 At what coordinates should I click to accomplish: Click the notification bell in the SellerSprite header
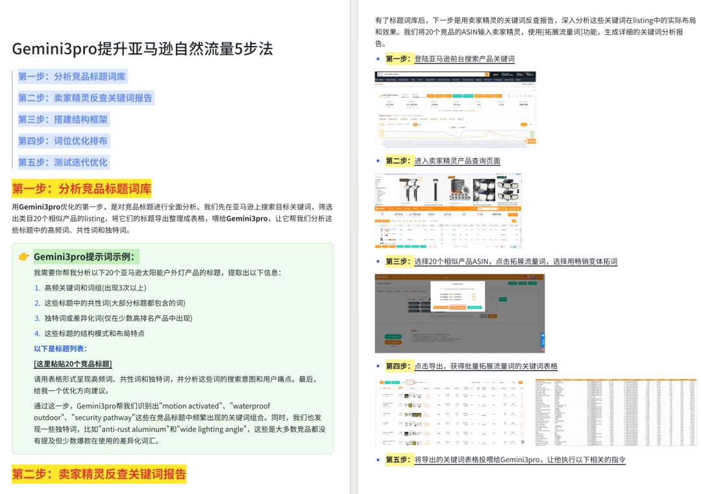point(524,276)
